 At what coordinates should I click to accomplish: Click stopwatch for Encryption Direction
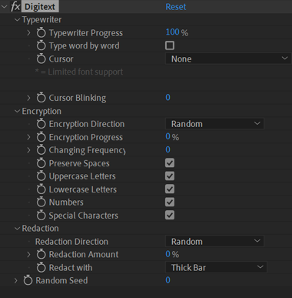click(x=41, y=124)
